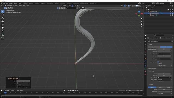This screenshot has width=174, height=98.
Task: Enable the Bounds Clamp checkbox
Action: [x=158, y=66]
